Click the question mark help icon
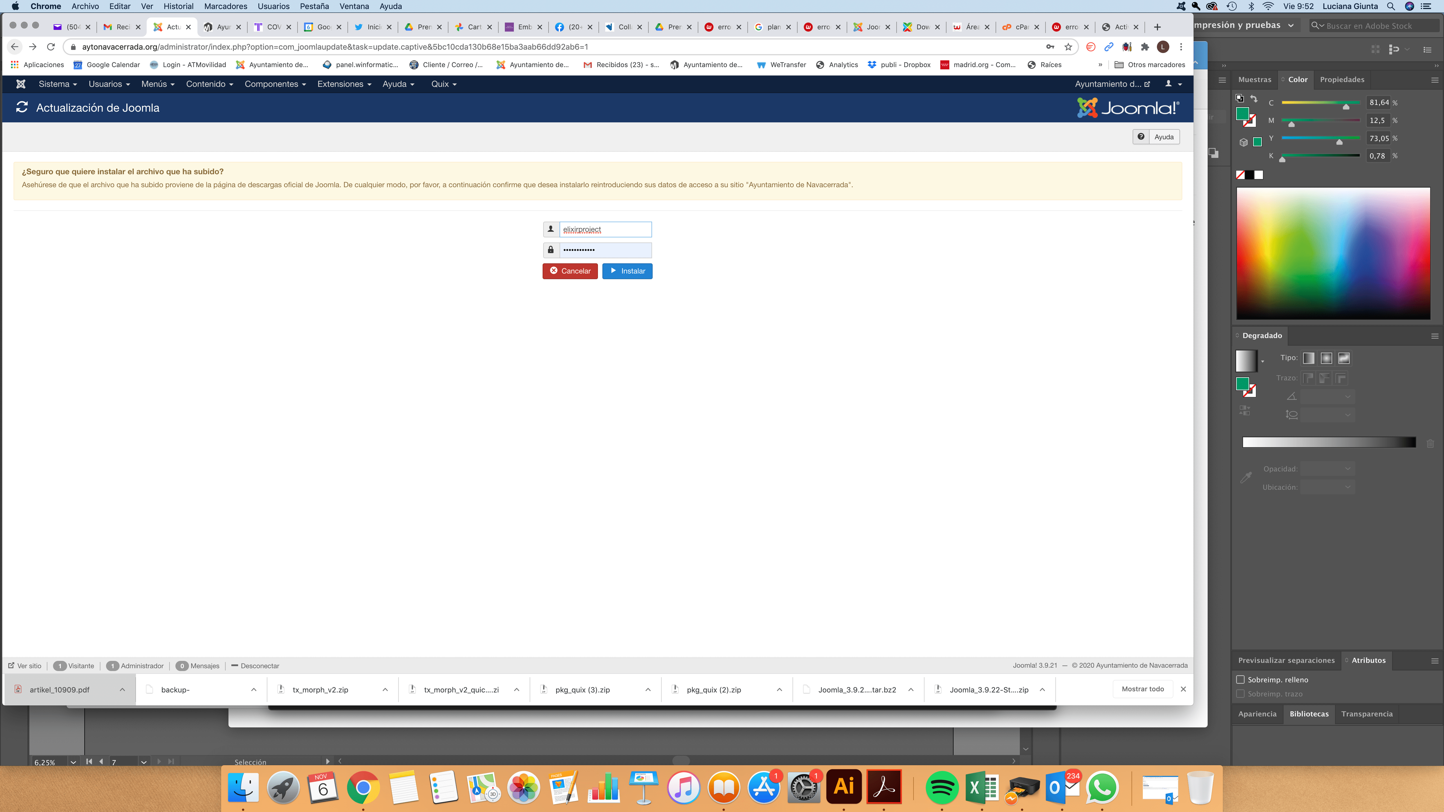1444x812 pixels. (1141, 137)
